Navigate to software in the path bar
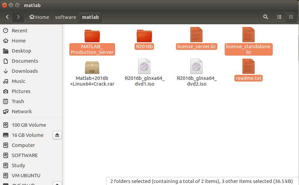The width and height of the screenshot is (299, 185). (65, 17)
